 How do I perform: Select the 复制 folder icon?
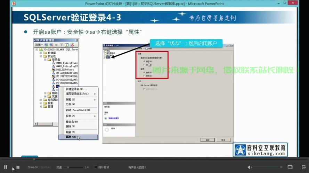(45, 103)
